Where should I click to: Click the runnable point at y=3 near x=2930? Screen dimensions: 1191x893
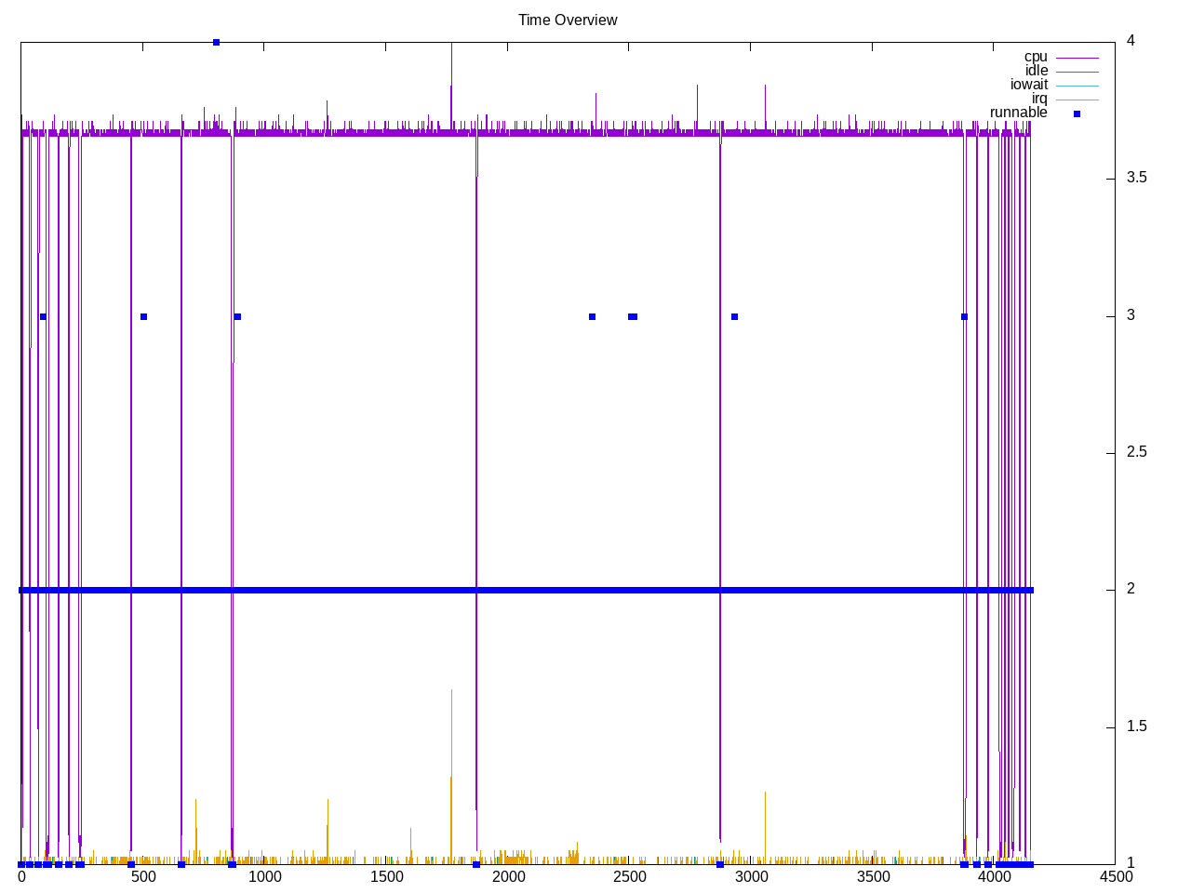pos(734,316)
